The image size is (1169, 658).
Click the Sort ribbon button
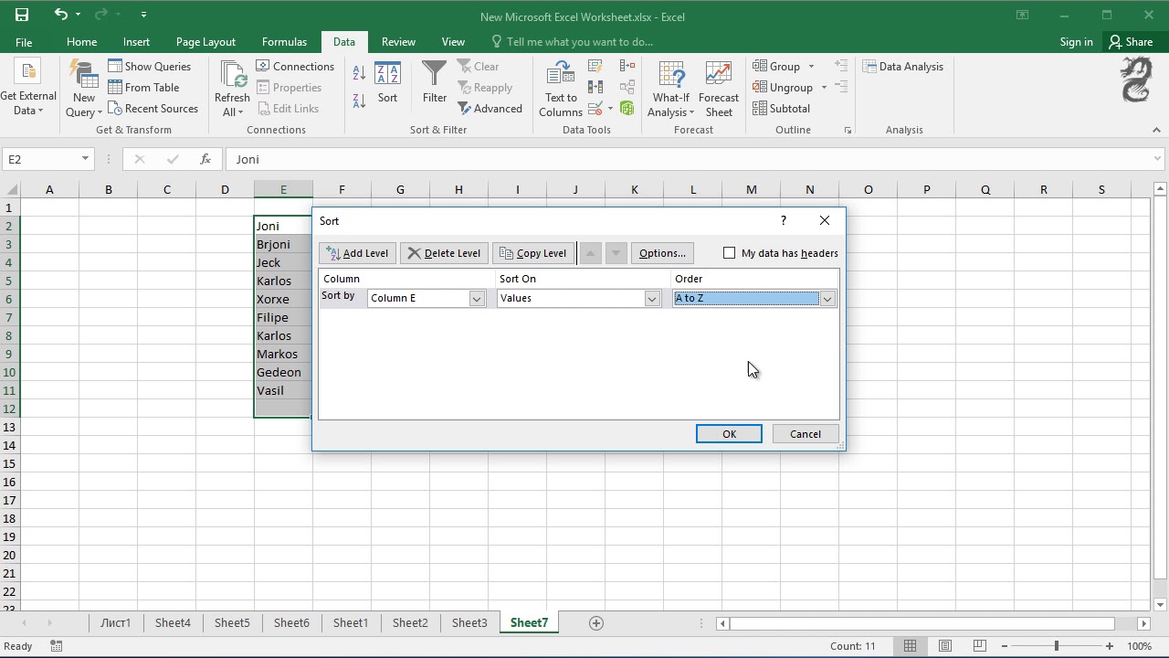point(387,83)
